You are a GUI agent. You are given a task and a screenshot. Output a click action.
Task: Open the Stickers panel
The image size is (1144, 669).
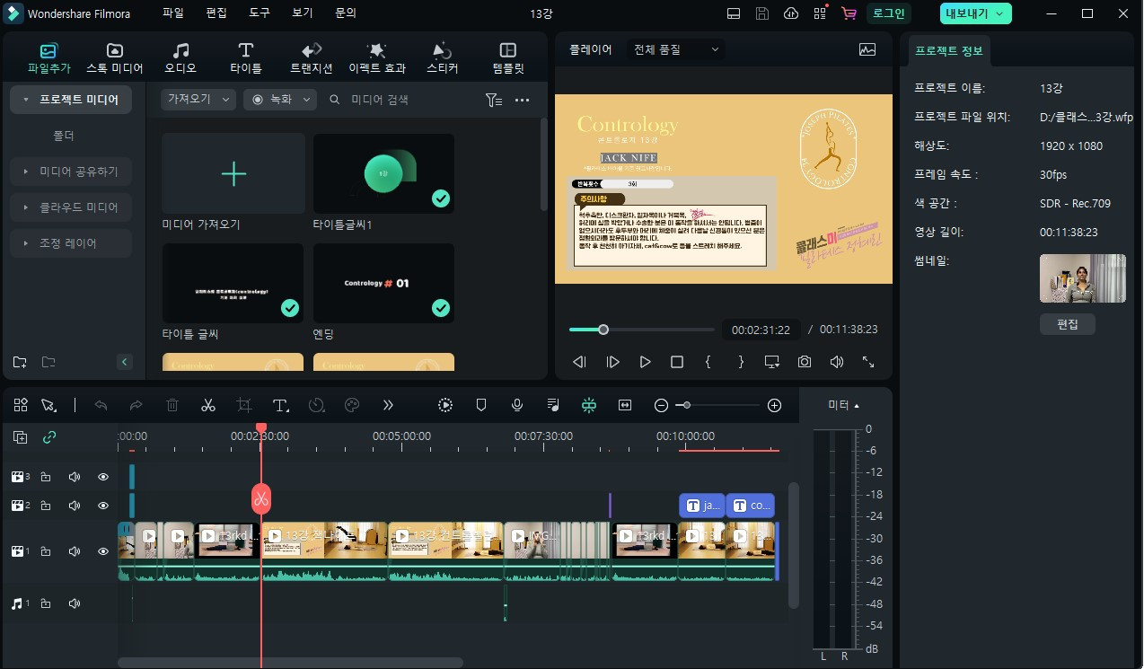coord(442,58)
